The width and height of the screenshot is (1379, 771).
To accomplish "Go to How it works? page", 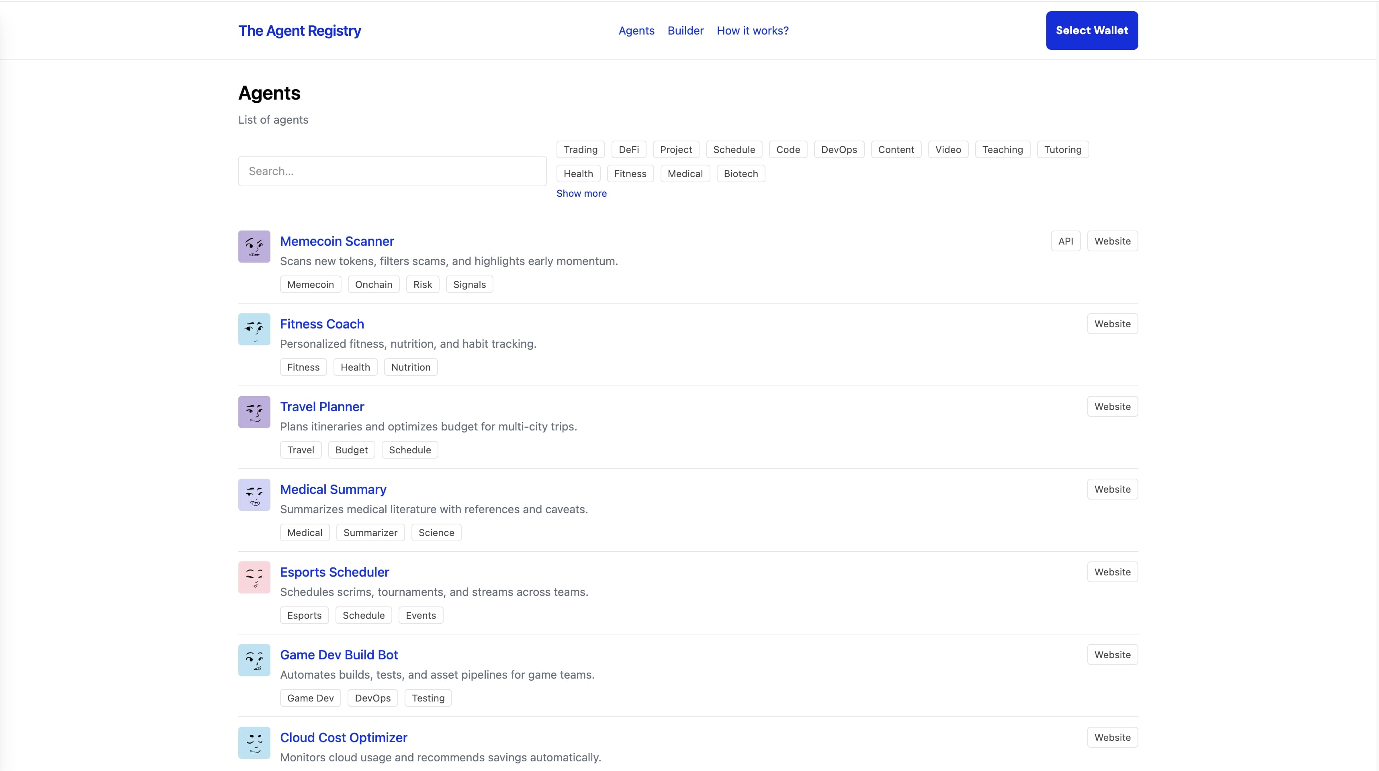I will point(752,31).
